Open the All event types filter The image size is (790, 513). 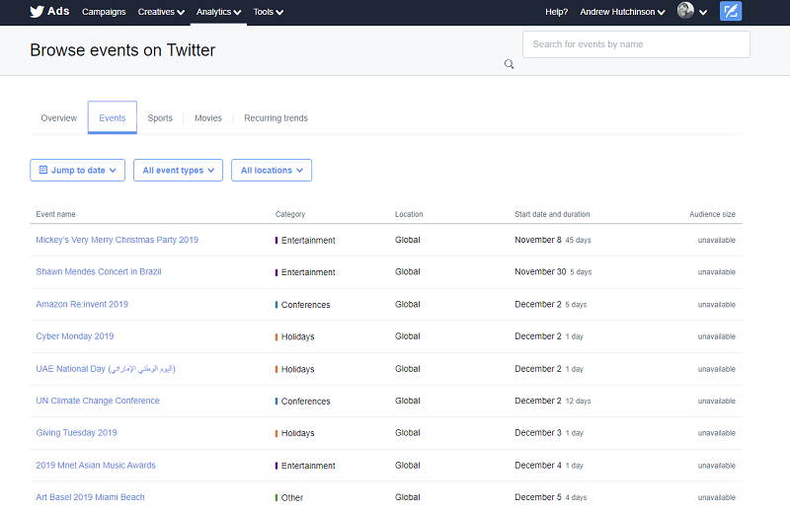[178, 170]
